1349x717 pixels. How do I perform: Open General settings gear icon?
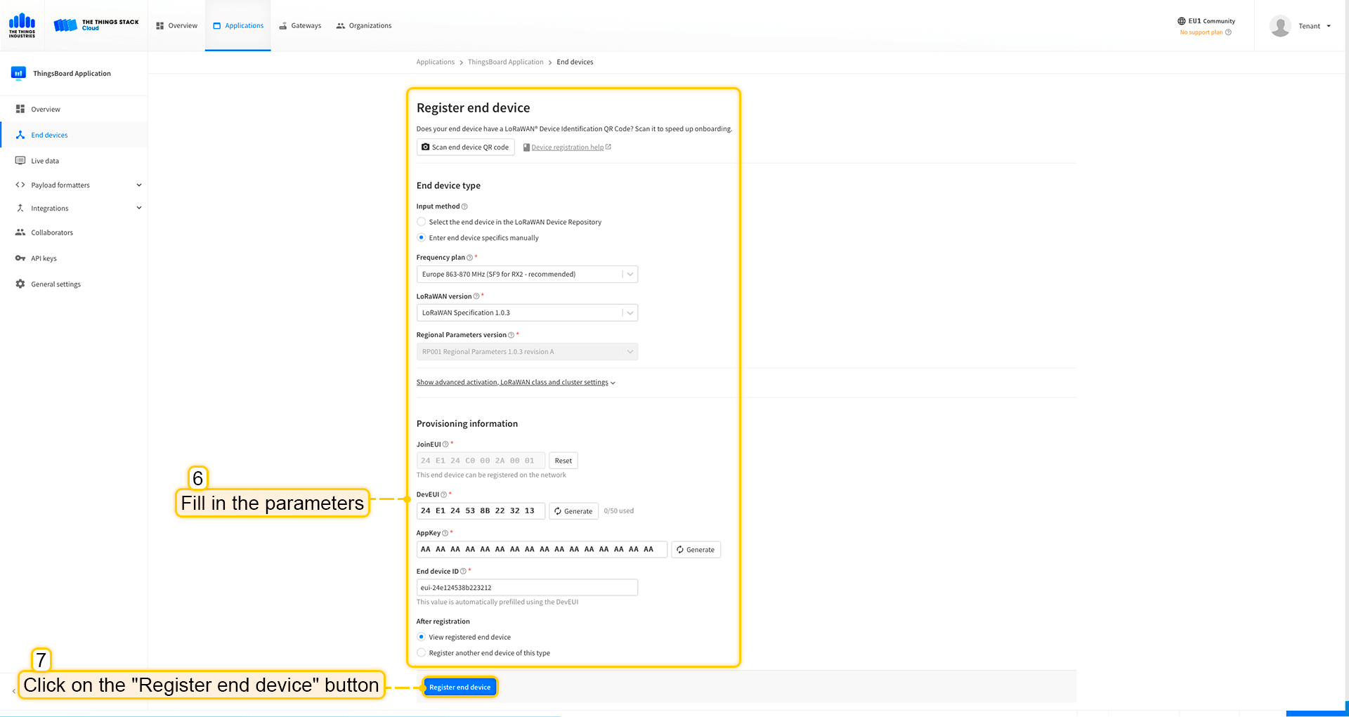20,284
